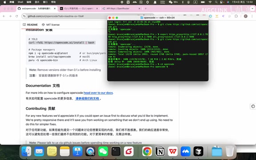Click the blue circular extension icon
This screenshot has width=256, height=160.
[x=211, y=16]
